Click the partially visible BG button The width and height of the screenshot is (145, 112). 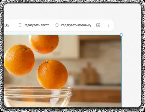[7, 25]
